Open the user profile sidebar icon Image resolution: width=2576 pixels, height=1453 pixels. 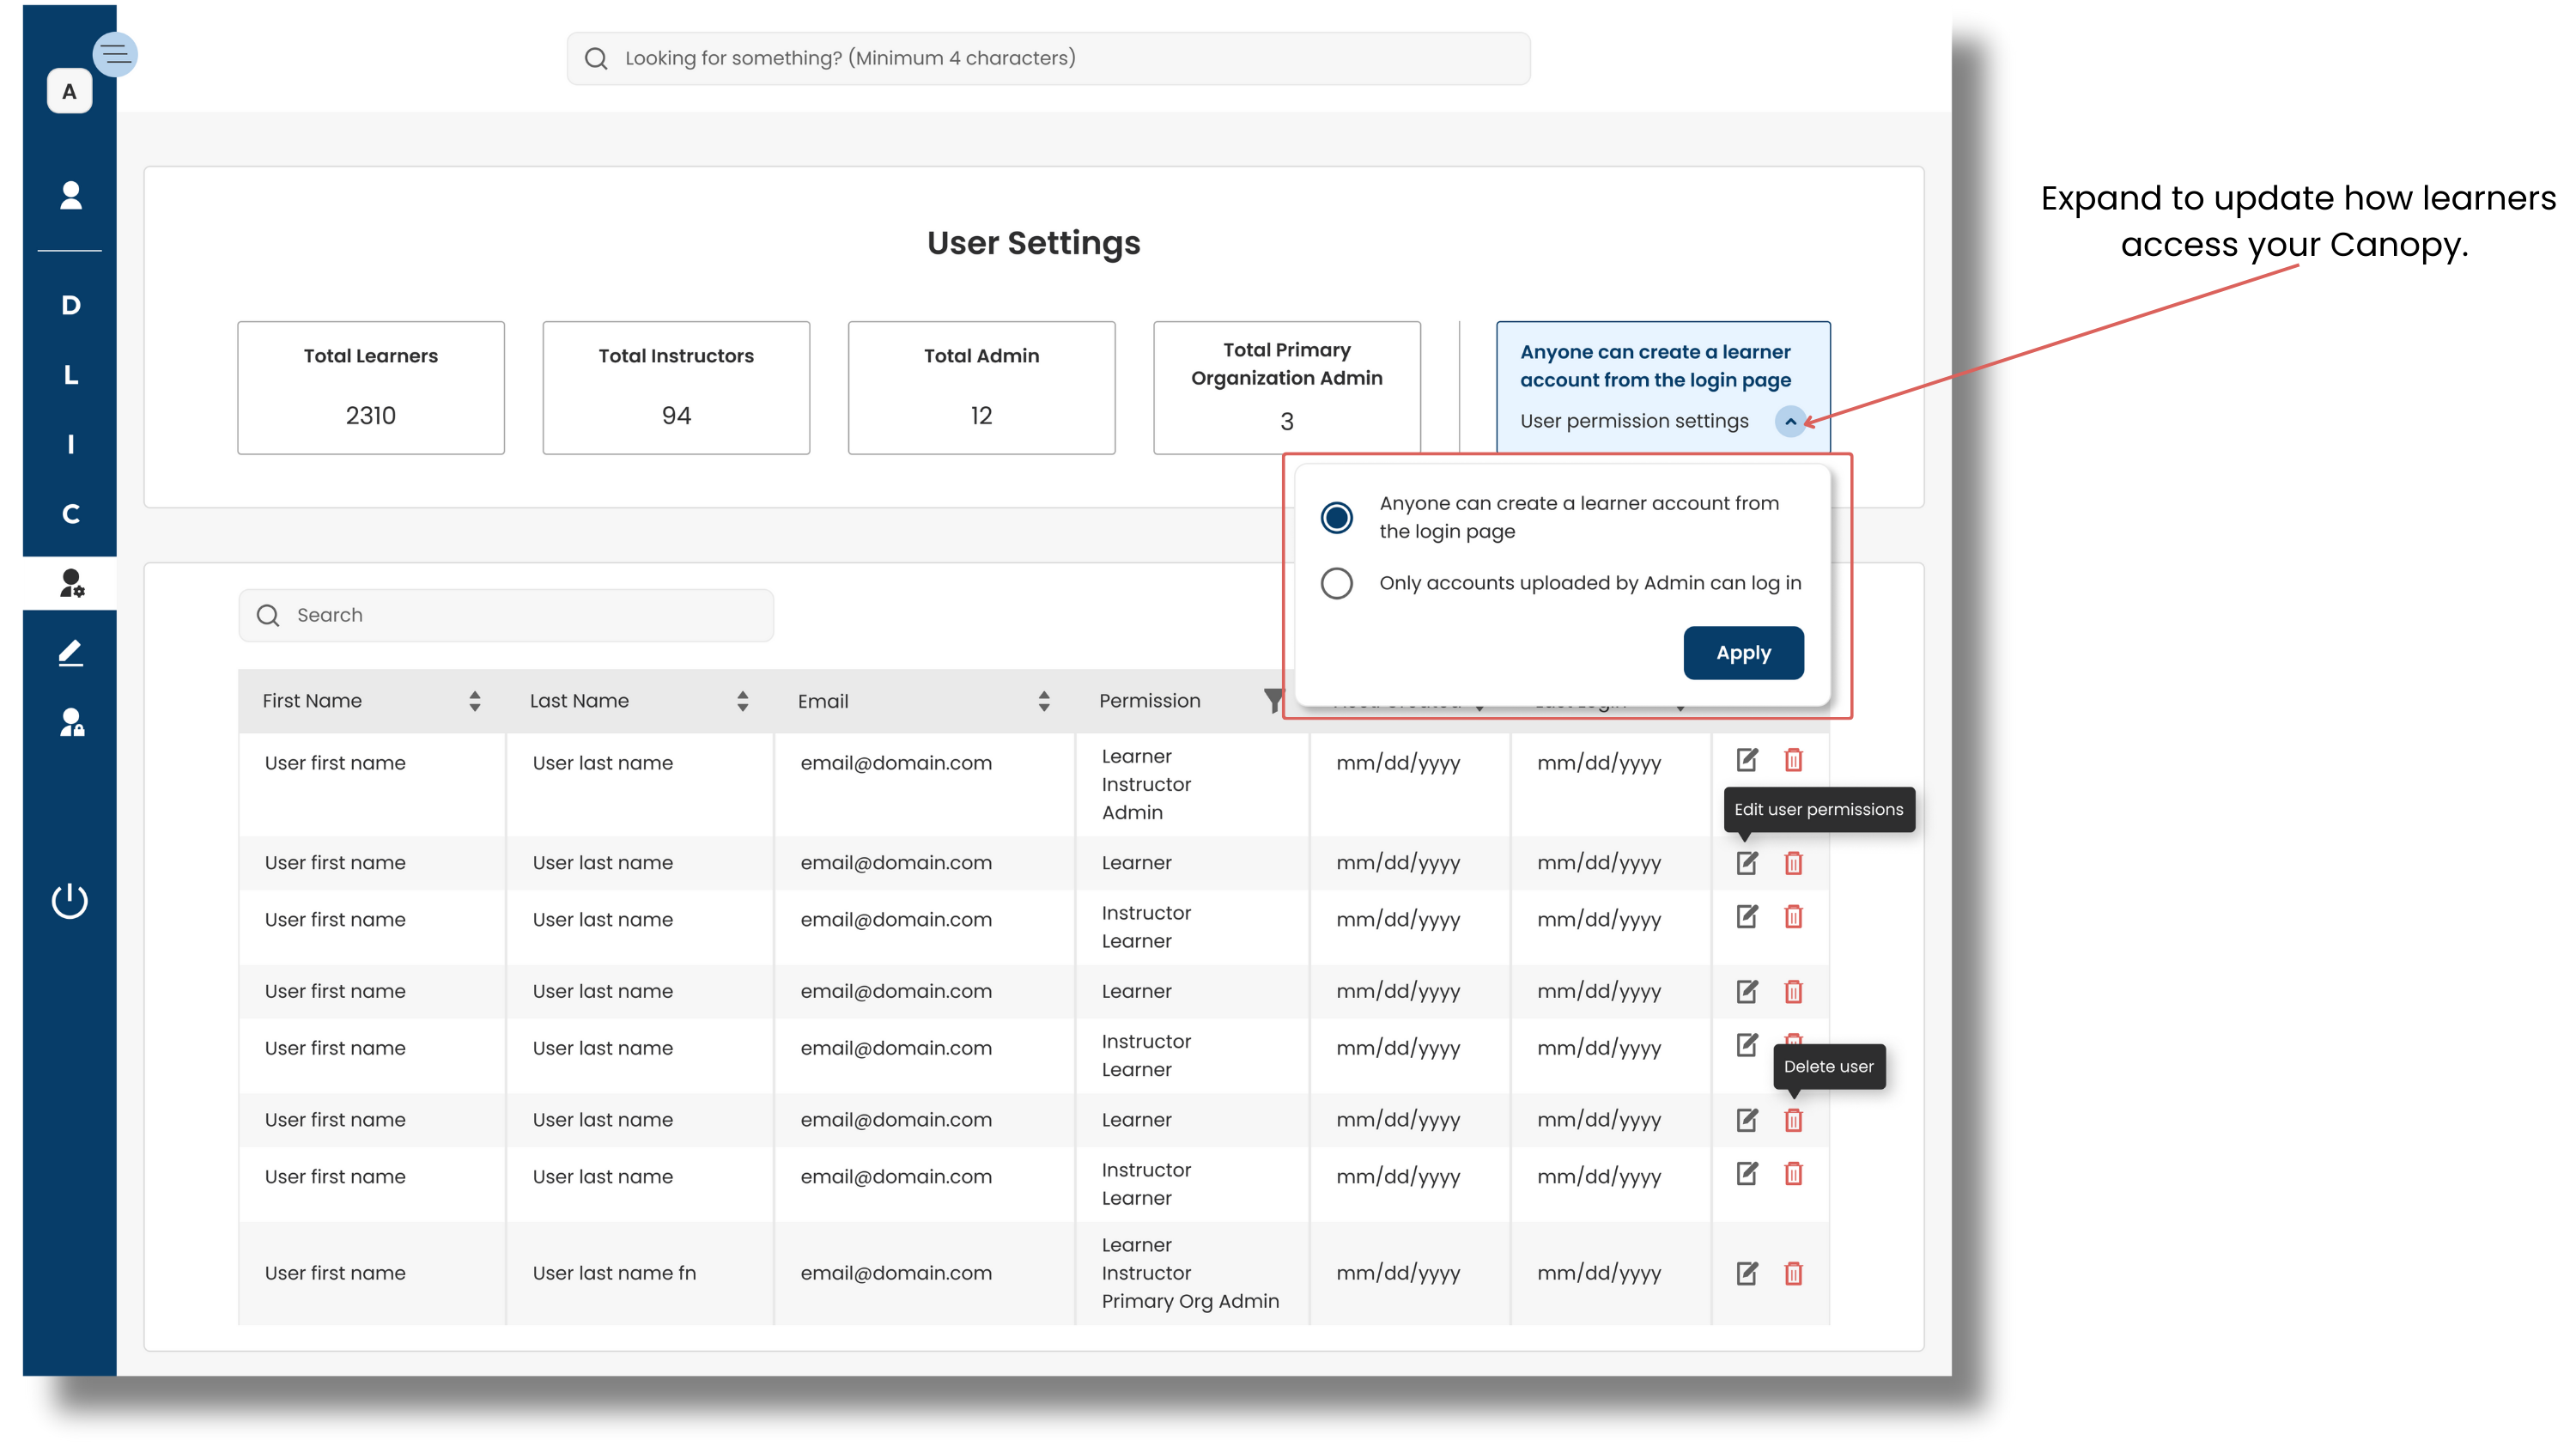(70, 195)
